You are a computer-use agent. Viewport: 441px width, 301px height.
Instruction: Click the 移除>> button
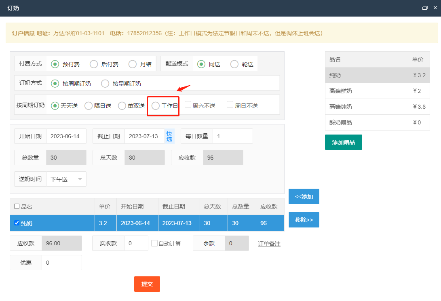pos(304,220)
